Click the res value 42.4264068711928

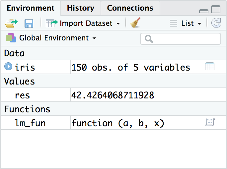coord(113,95)
